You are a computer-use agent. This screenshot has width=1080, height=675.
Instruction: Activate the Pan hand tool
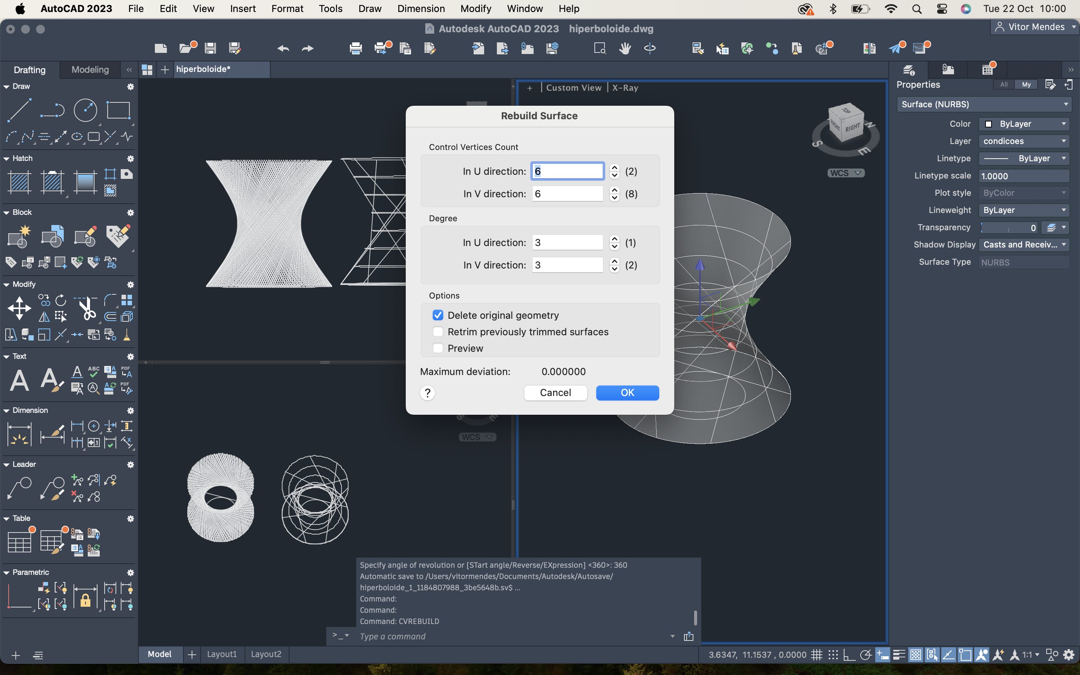tap(625, 48)
